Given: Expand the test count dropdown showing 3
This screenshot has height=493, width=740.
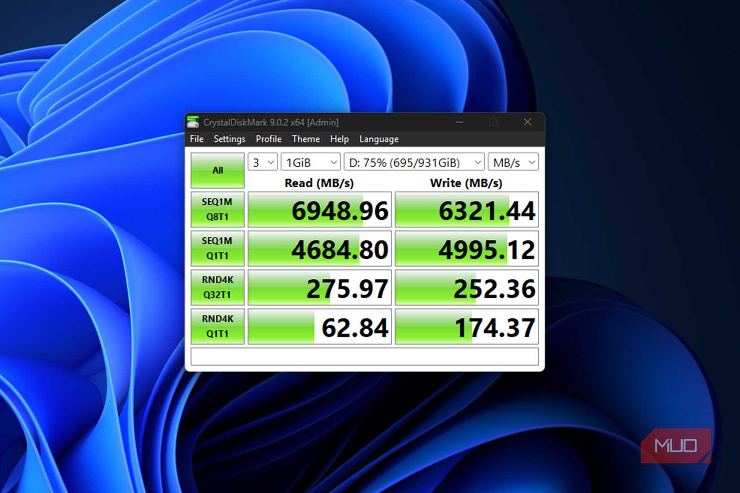Looking at the screenshot, I should (263, 162).
